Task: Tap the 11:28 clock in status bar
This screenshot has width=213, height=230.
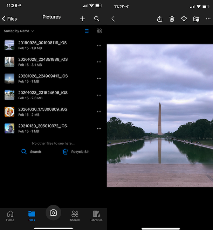Action: click(x=12, y=6)
